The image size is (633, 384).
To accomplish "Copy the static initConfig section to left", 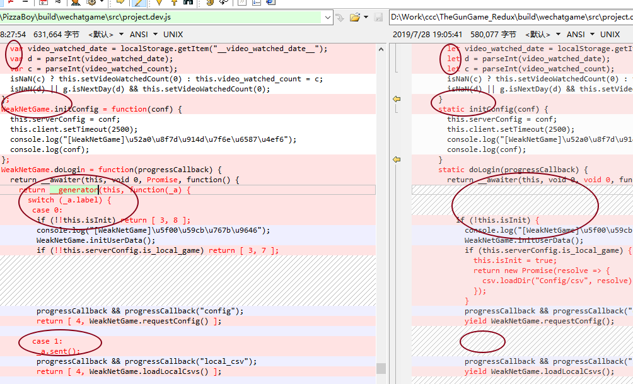I will click(x=397, y=99).
